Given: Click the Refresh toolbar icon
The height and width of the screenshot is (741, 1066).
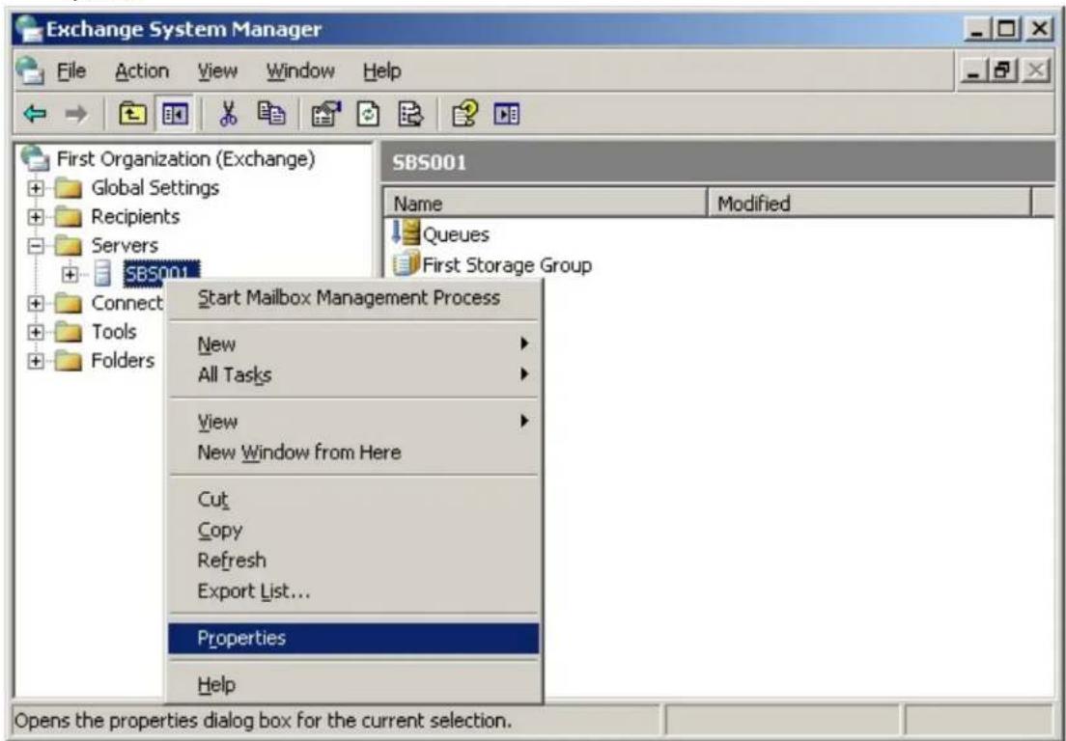Looking at the screenshot, I should [368, 114].
